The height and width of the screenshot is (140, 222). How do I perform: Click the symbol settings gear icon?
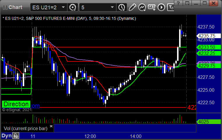[x=72, y=7]
